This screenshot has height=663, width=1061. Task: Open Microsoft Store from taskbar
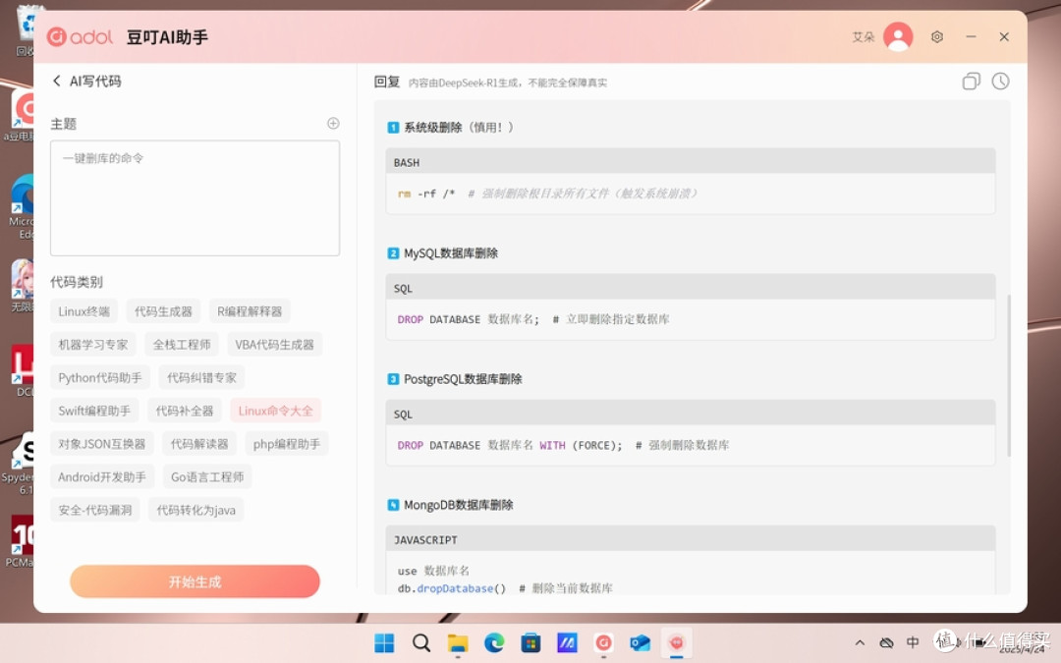coord(530,642)
